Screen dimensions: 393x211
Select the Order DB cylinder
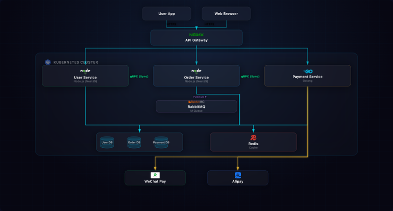[134, 142]
